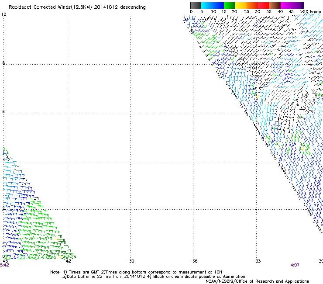Click the green 15-20 knots legend swatch
Image resolution: width=323 pixels, height=284 pixels.
(230, 5)
